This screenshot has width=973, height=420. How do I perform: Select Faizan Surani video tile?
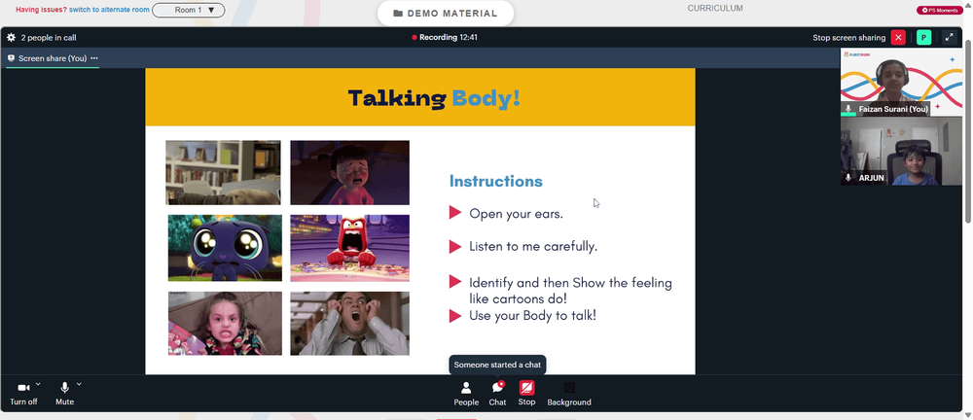(901, 83)
